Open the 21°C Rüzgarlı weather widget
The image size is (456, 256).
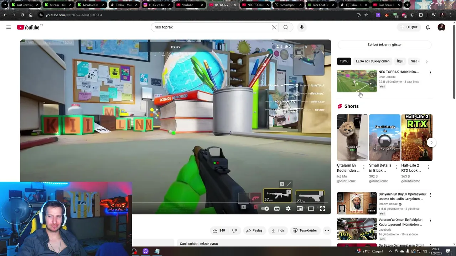point(369,251)
